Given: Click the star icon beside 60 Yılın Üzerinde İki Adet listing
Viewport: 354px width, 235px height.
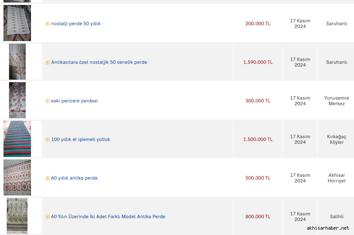Looking at the screenshot, I should [x=47, y=217].
